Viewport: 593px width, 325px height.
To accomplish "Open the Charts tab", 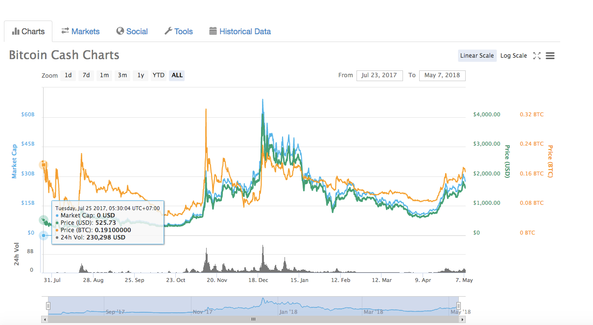I will point(28,31).
